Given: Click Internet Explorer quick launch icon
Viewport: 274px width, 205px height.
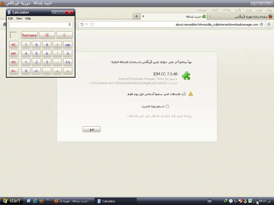Looking at the screenshot, I should tap(35, 201).
